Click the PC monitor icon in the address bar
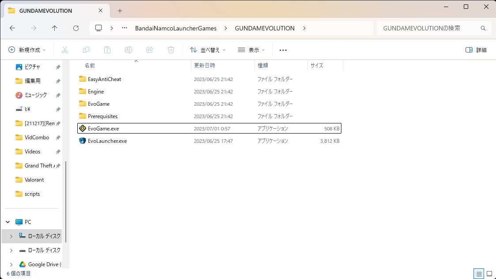Image resolution: width=496 pixels, height=279 pixels. tap(98, 28)
